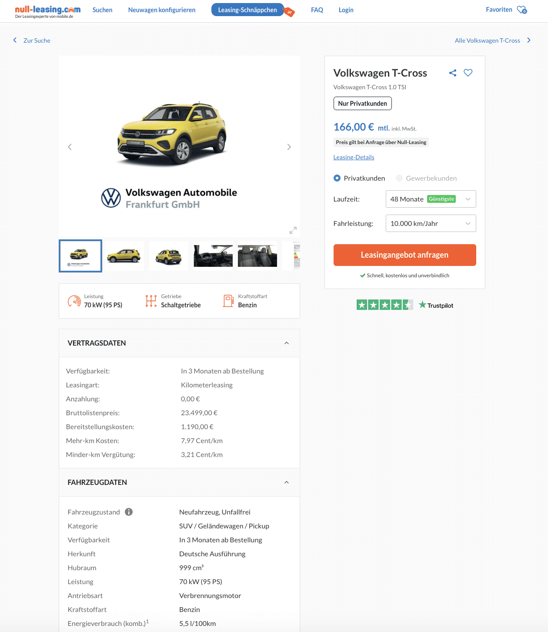Open the Leasing-Schnäppchen tab

coord(247,10)
